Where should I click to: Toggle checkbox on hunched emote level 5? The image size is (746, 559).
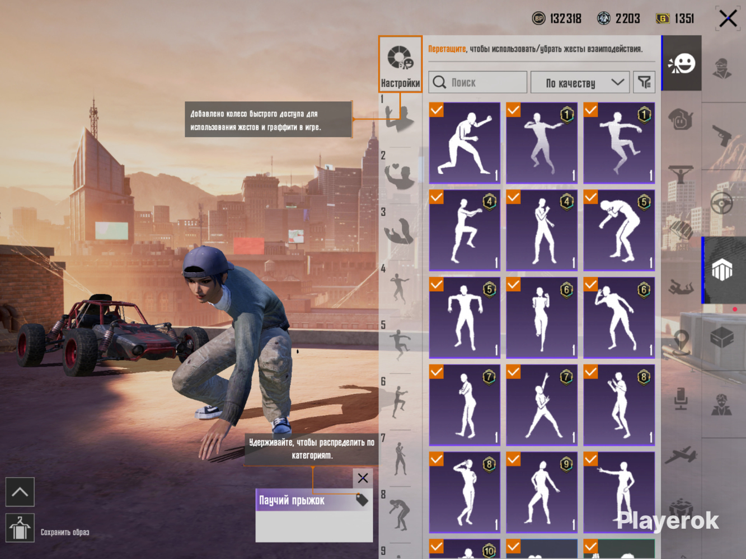coord(590,197)
